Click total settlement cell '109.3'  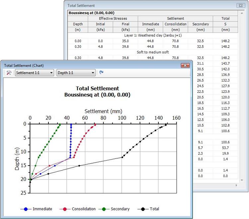(x=225, y=114)
